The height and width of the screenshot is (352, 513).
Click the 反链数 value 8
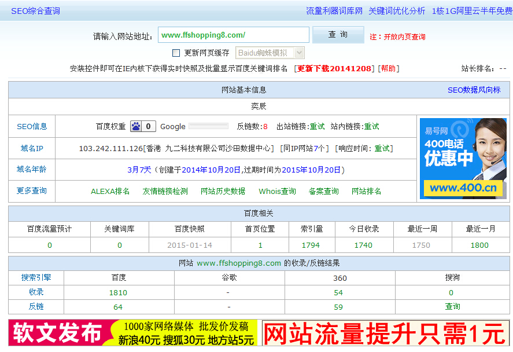[x=265, y=127]
